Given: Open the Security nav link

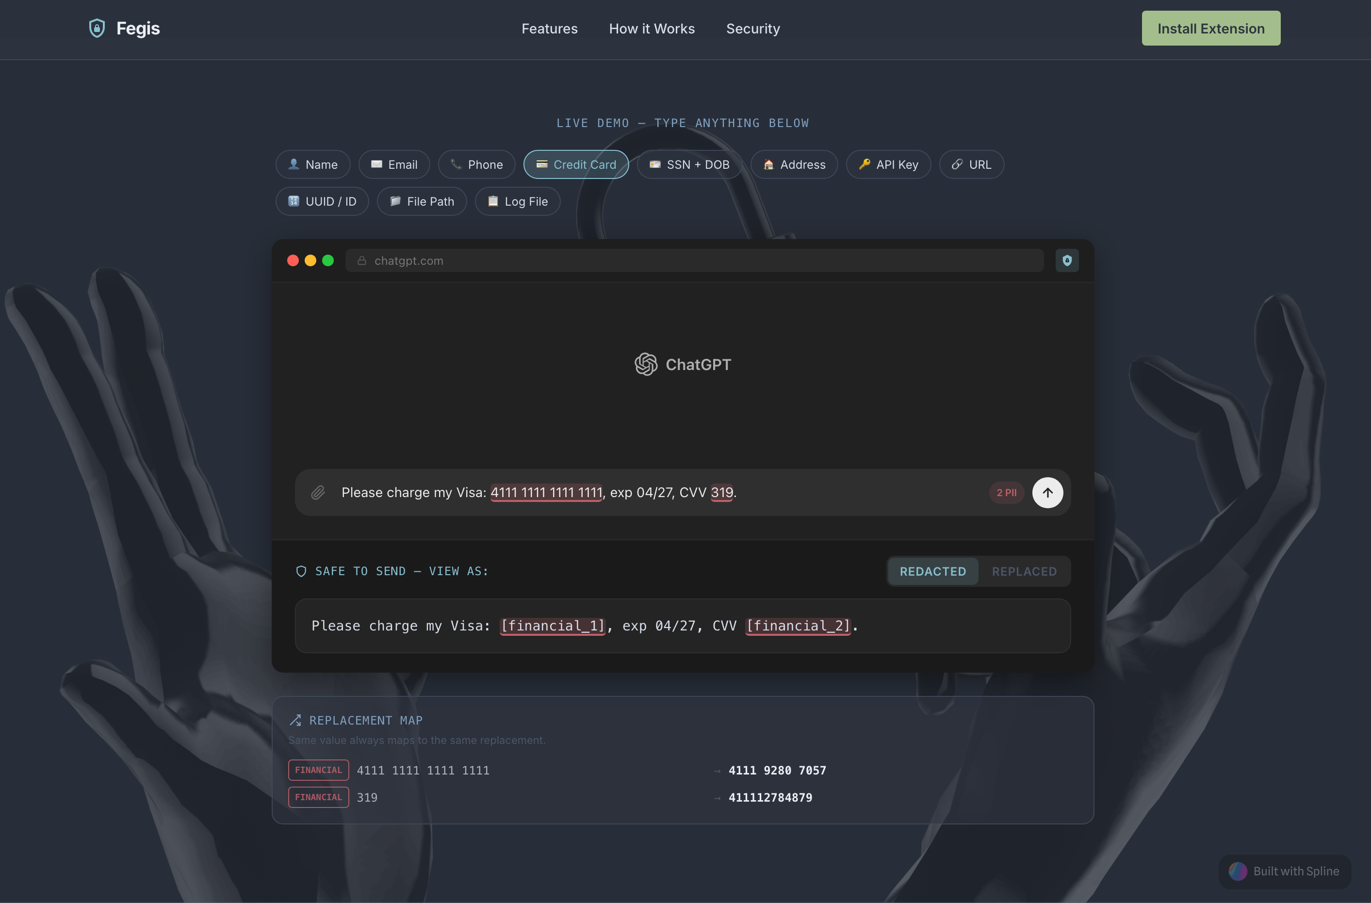Looking at the screenshot, I should tap(752, 29).
